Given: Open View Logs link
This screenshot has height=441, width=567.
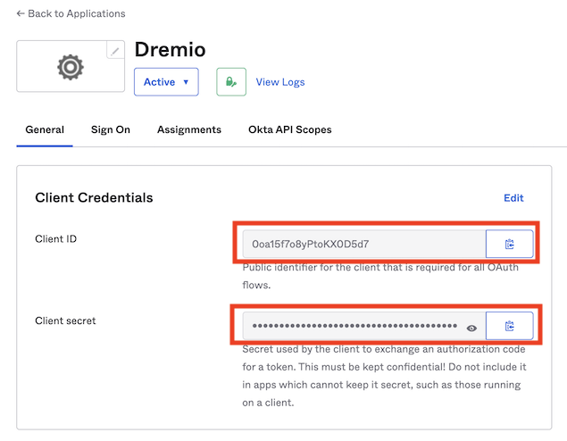Looking at the screenshot, I should click(x=280, y=82).
